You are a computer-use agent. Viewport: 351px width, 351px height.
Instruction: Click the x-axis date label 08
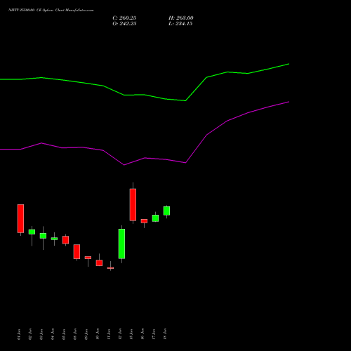point(75,334)
